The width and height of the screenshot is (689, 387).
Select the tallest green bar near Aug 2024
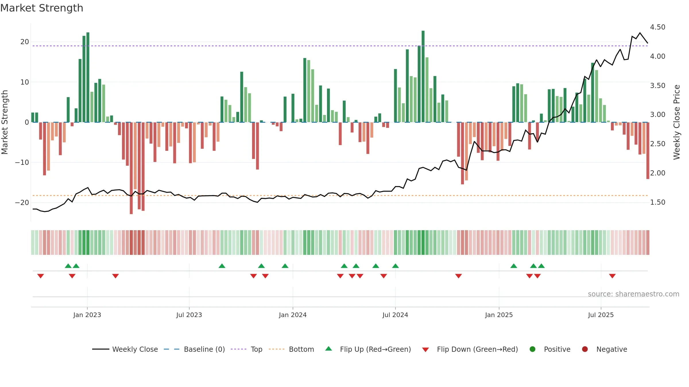pyautogui.click(x=423, y=76)
